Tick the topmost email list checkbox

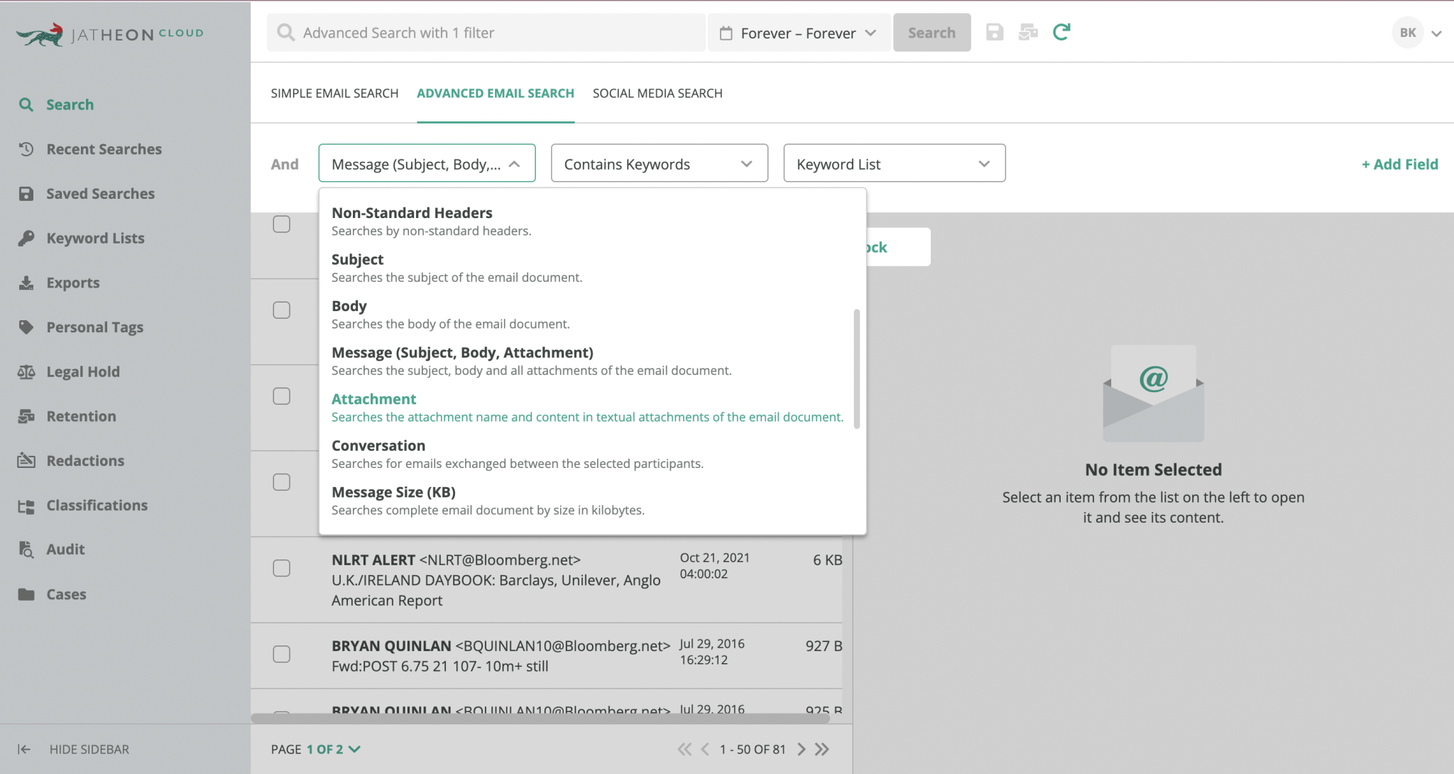pyautogui.click(x=282, y=224)
